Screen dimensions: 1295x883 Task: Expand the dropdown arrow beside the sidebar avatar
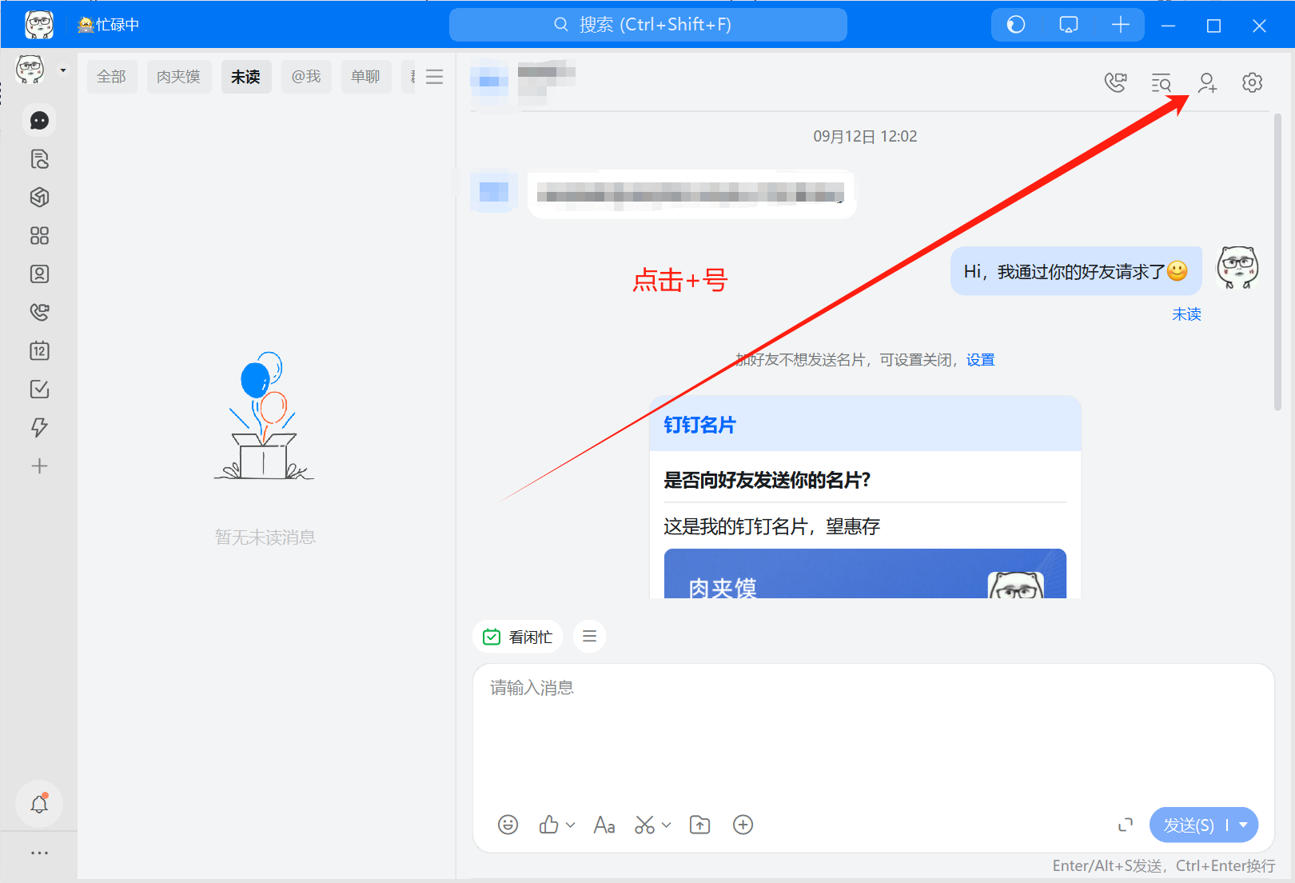(x=63, y=70)
